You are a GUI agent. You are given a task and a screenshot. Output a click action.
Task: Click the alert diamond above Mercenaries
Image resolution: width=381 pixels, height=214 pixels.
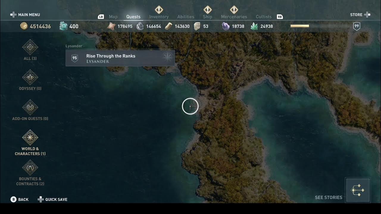coord(234,10)
